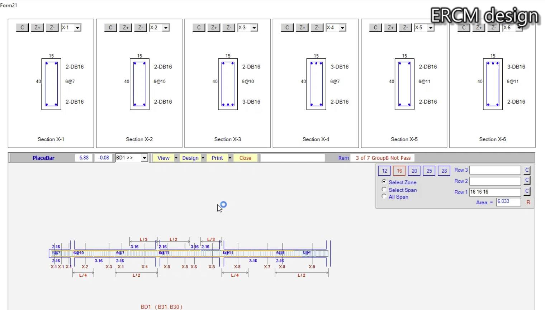Choose the All Span radio option
The image size is (545, 310).
(384, 196)
